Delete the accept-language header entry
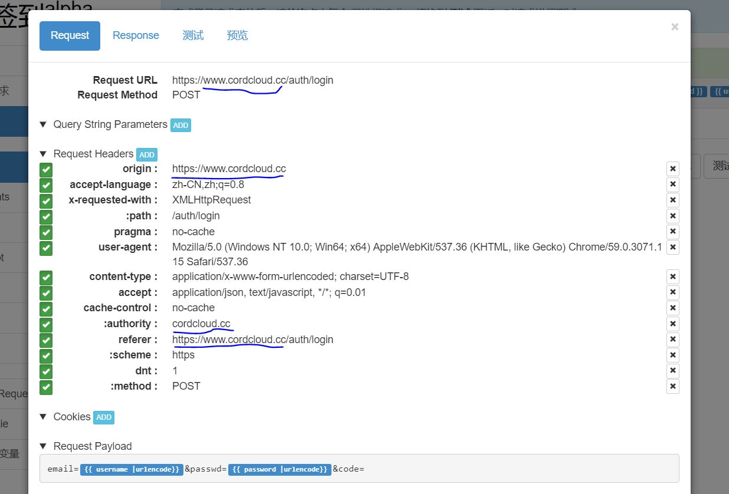 pyautogui.click(x=673, y=184)
